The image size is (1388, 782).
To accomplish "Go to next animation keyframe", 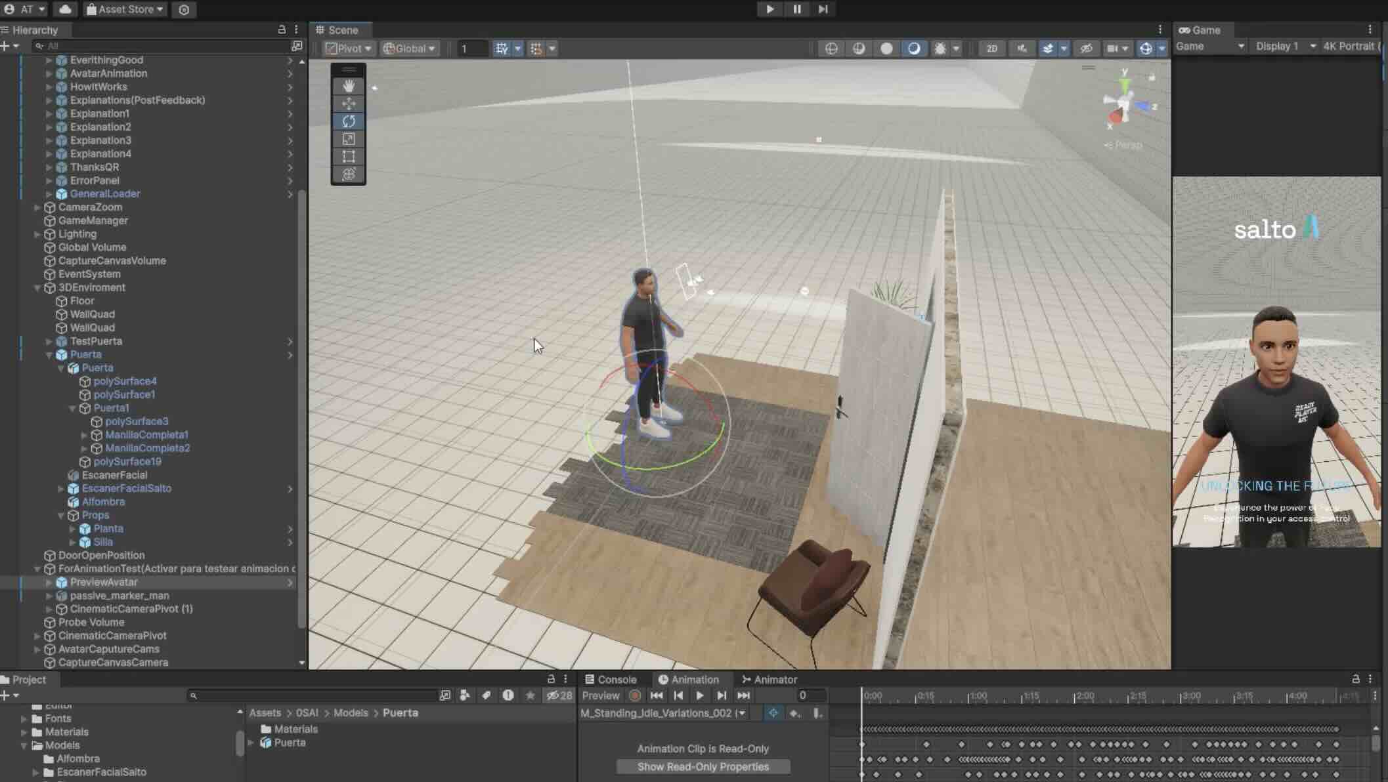I will (x=722, y=695).
